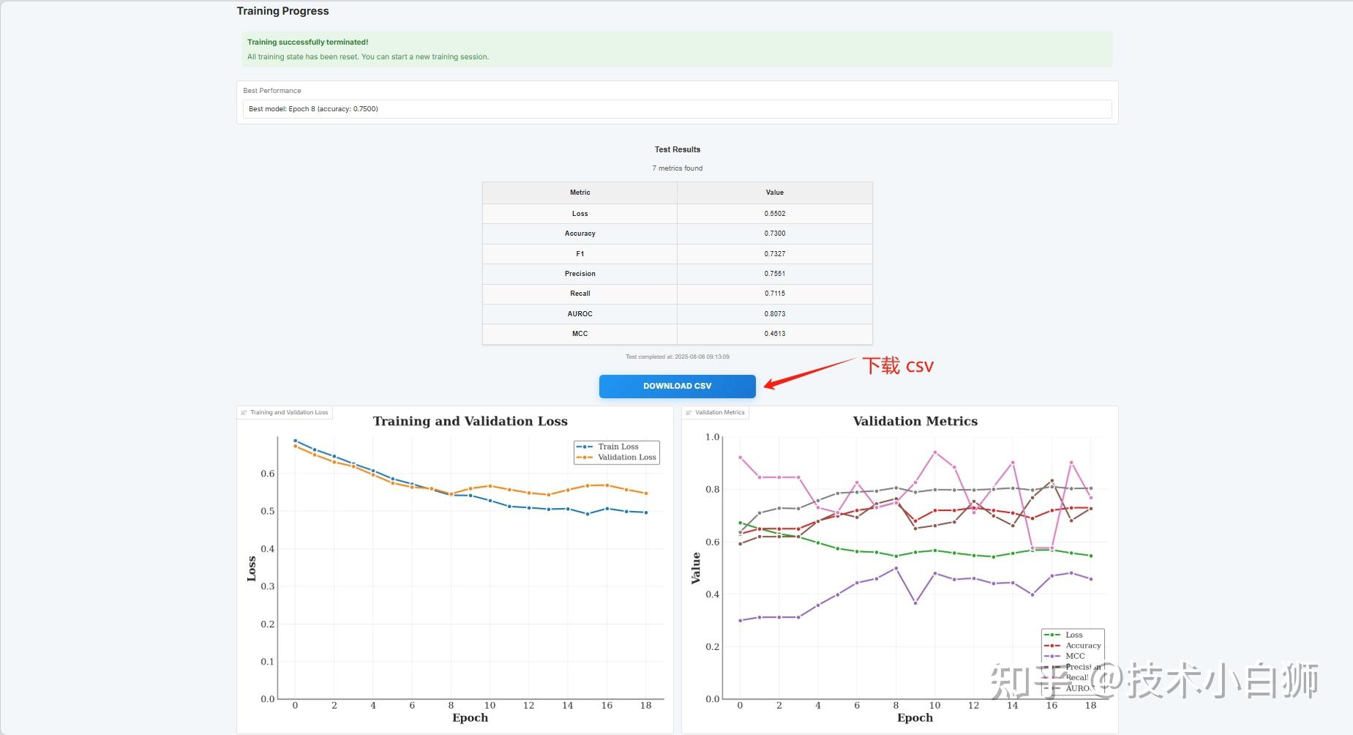Screen dimensions: 1353x735
Task: Click the Training Progress heading
Action: 282,11
